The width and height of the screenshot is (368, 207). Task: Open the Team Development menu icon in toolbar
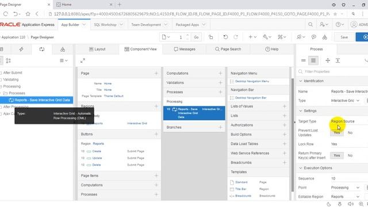[x=301, y=37]
